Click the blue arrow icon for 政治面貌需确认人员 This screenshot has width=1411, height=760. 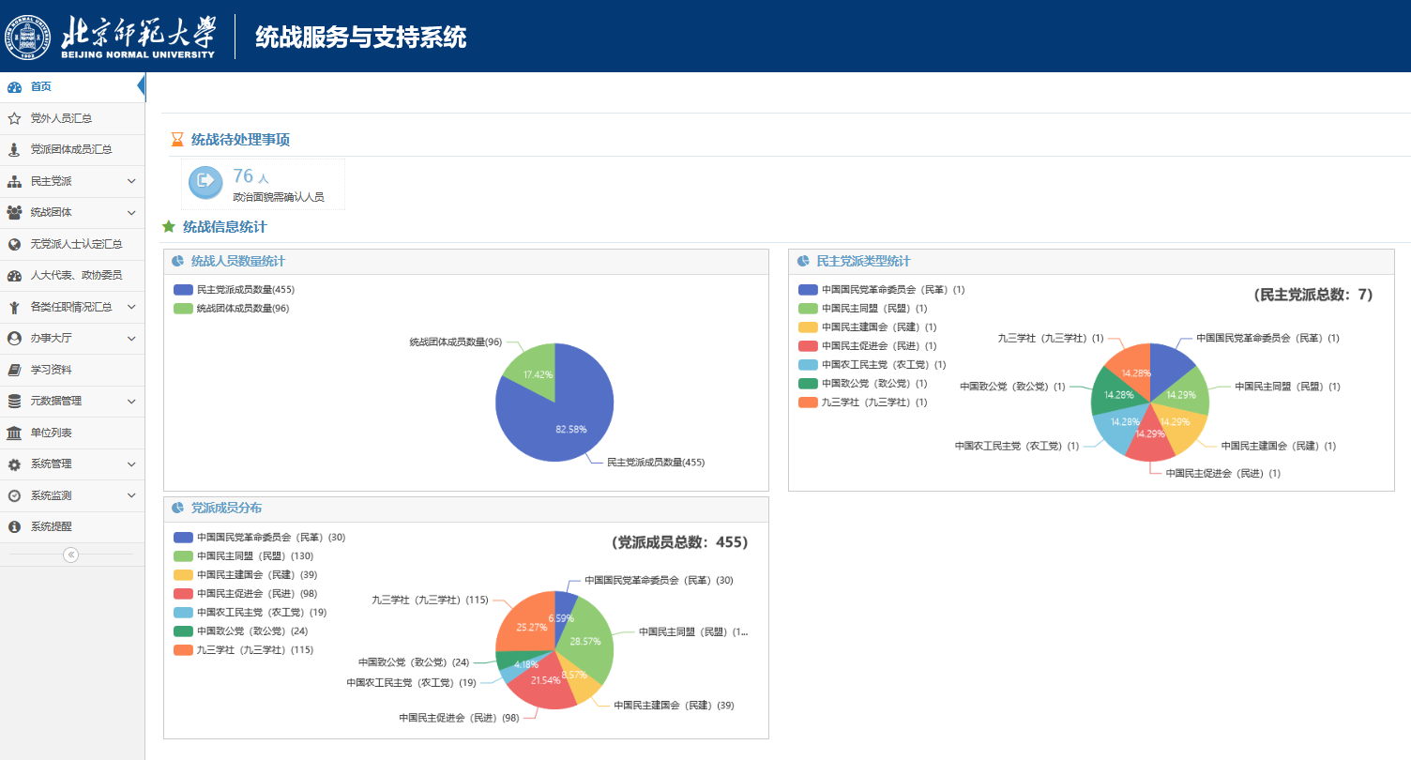tap(205, 182)
